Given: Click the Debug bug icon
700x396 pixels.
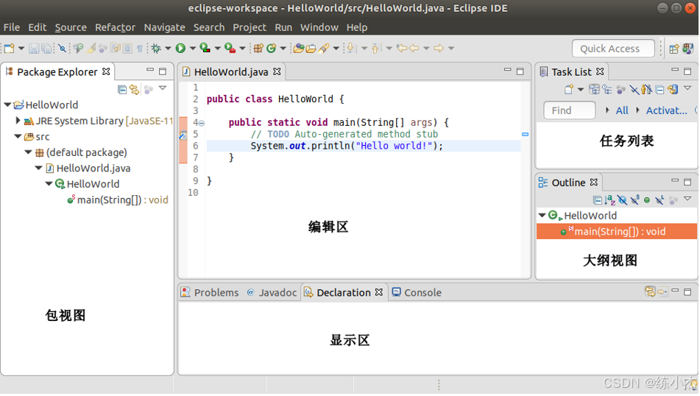Looking at the screenshot, I should click(156, 49).
